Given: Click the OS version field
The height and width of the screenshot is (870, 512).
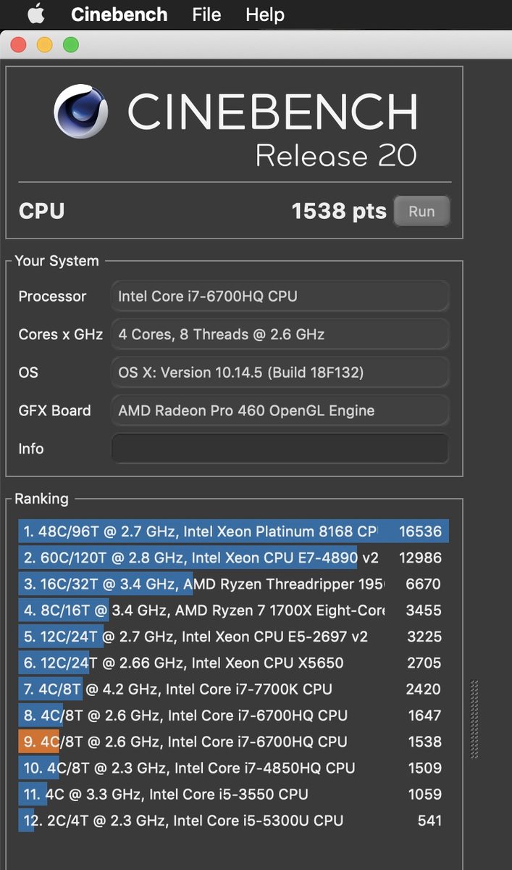Looking at the screenshot, I should tap(280, 373).
